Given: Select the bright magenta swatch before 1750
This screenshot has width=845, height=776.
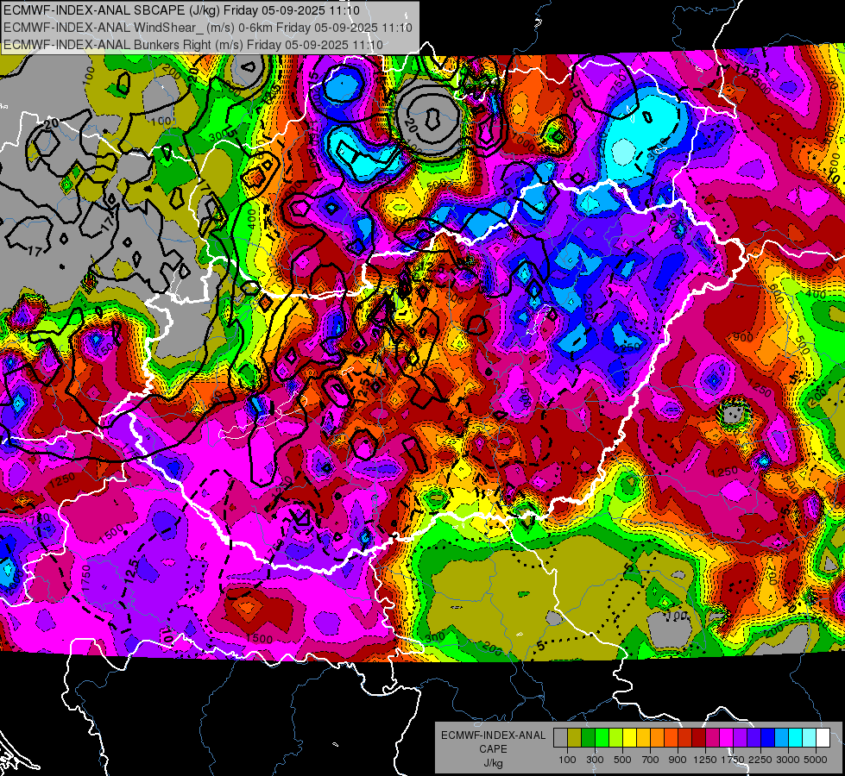Looking at the screenshot, I should (727, 738).
